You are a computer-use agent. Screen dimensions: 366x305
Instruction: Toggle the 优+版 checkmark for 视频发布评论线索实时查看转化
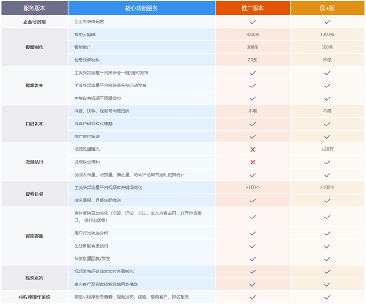[326, 271]
